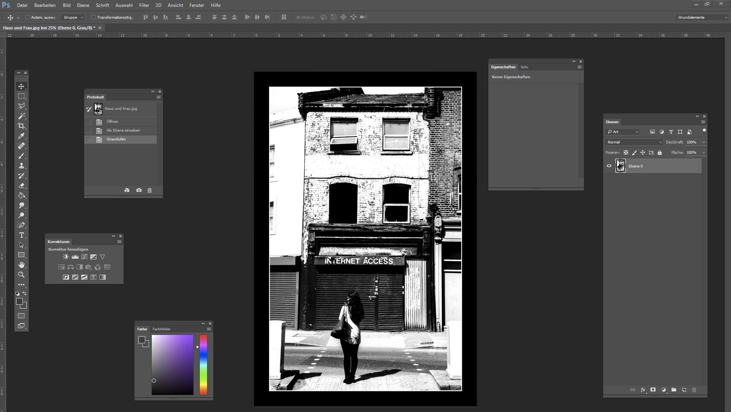Add a Brightness/Contrast adjustment
Image resolution: width=731 pixels, height=412 pixels.
click(x=66, y=257)
